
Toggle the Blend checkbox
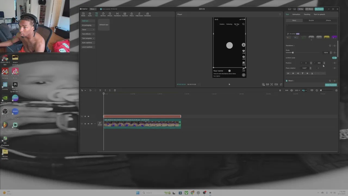click(287, 81)
